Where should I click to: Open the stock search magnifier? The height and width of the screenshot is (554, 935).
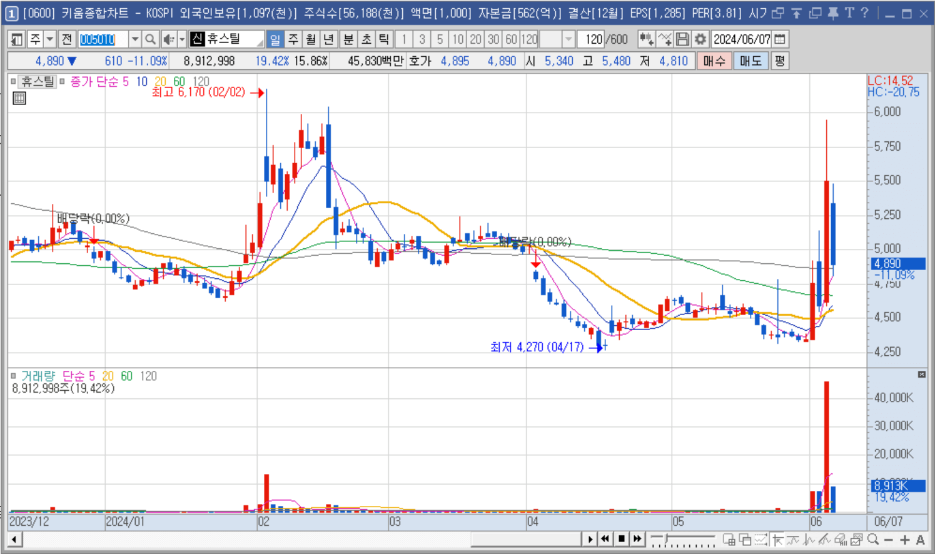150,39
